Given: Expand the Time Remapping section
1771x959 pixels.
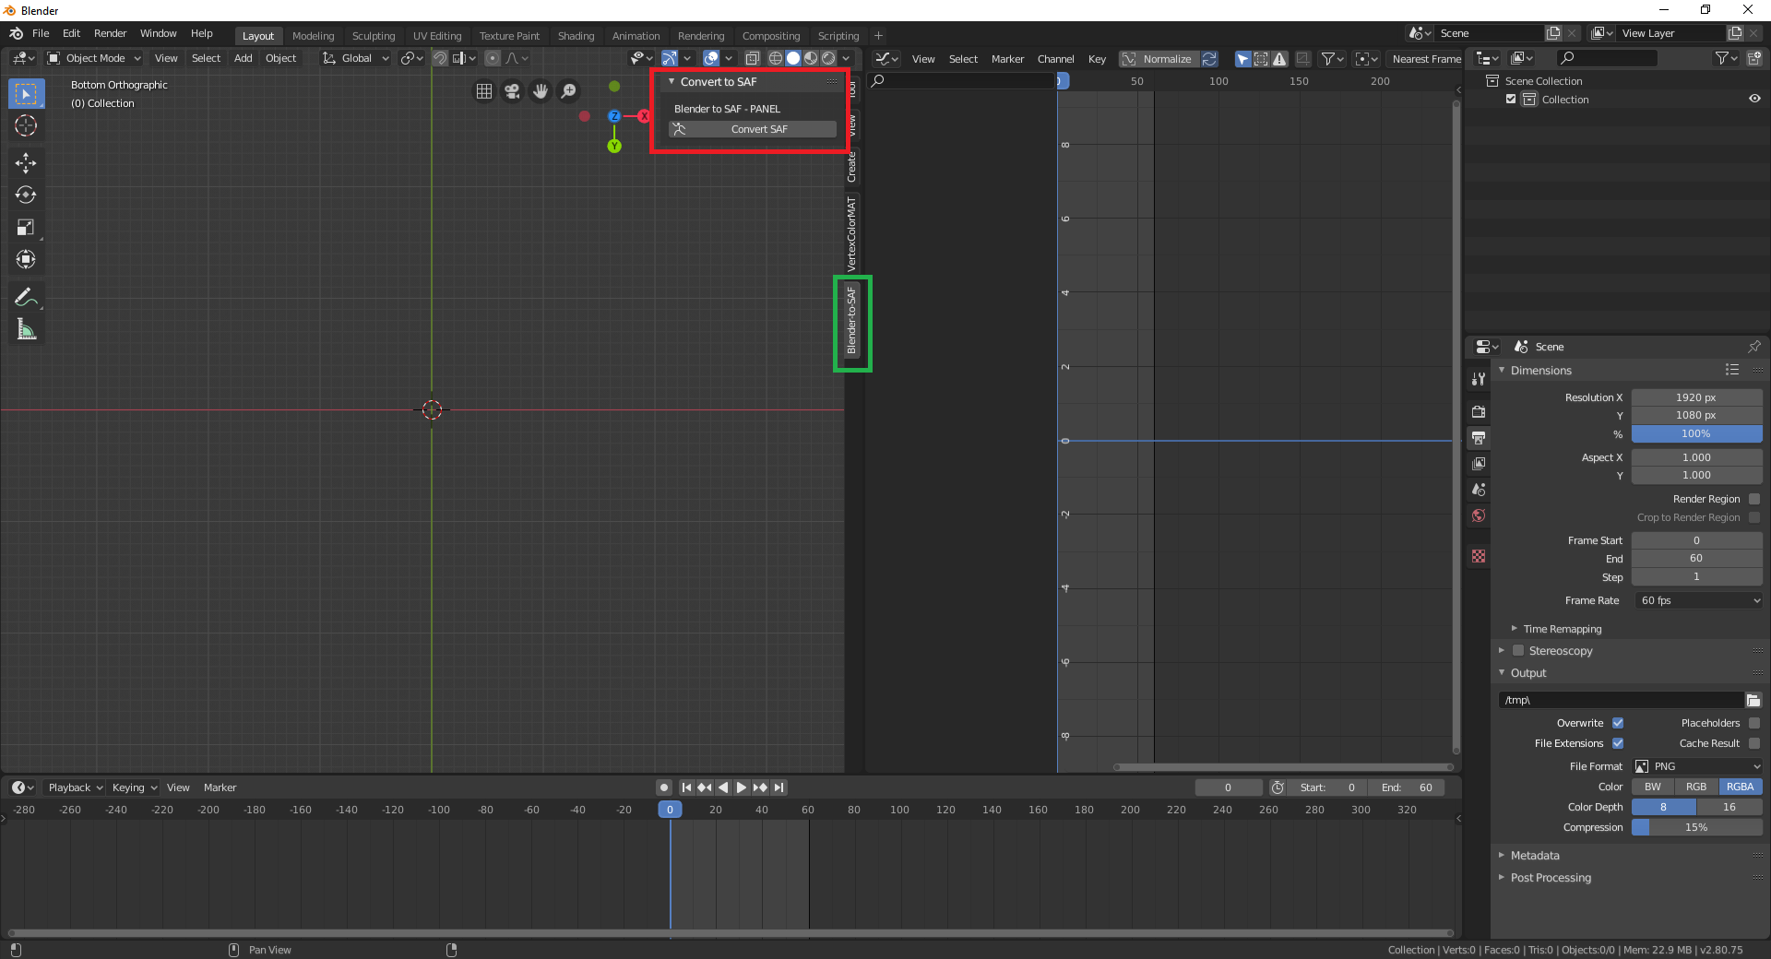Looking at the screenshot, I should pos(1561,629).
